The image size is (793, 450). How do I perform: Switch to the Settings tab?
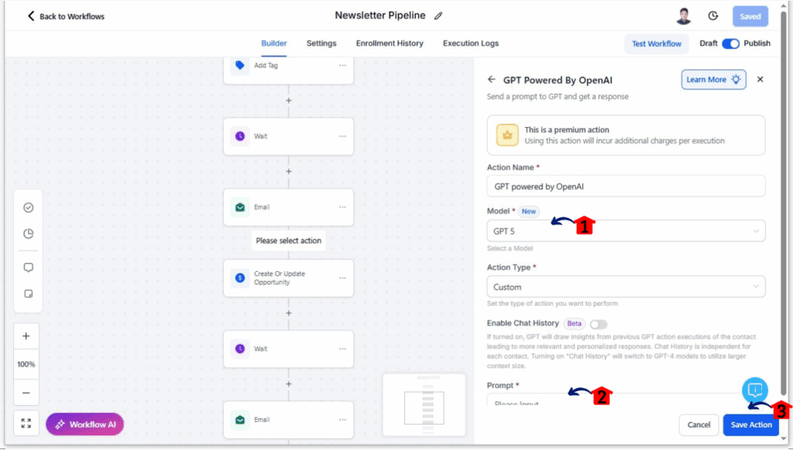[321, 43]
